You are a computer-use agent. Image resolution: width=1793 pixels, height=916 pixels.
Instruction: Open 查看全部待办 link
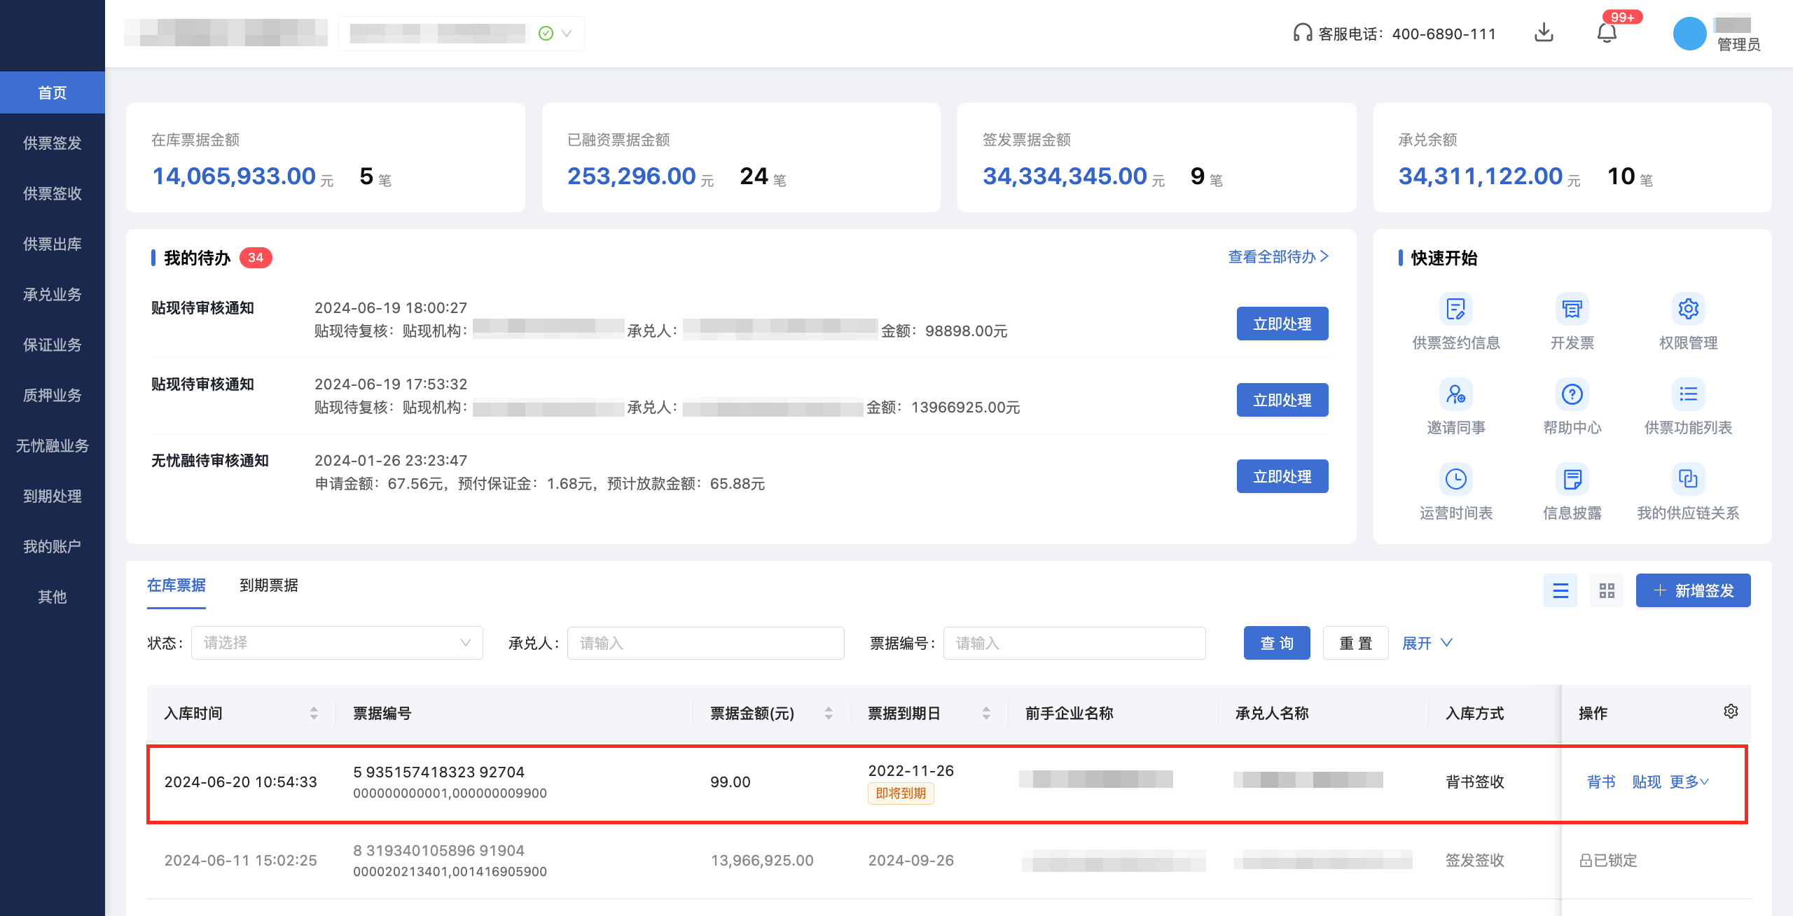[x=1278, y=257]
